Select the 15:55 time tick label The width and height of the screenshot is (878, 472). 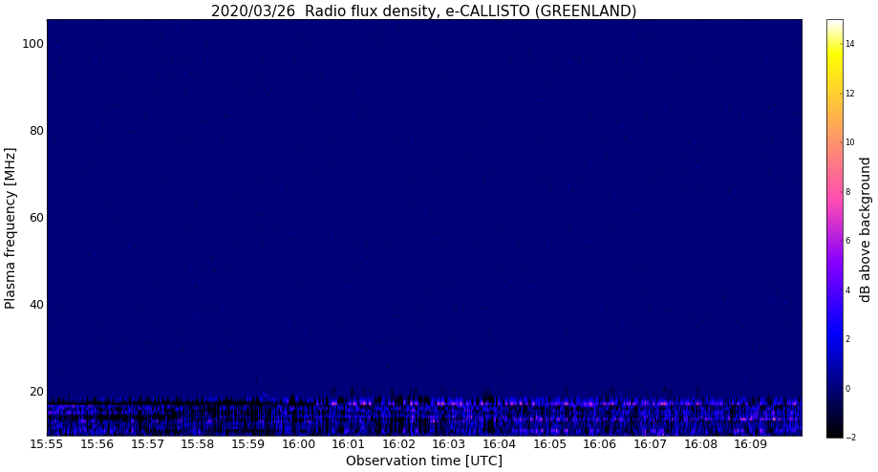pyautogui.click(x=47, y=444)
